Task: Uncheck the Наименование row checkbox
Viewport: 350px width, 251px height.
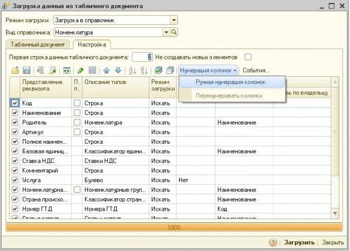Action: point(15,113)
